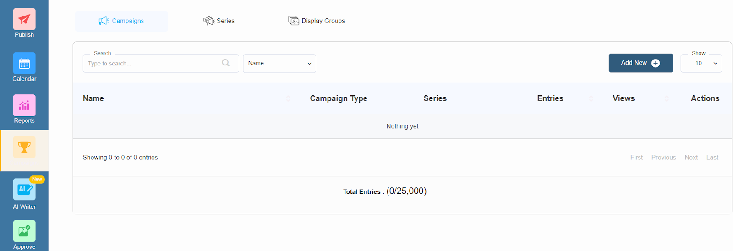This screenshot has height=251, width=733.
Task: Switch to the Campaigns tab
Action: click(121, 21)
